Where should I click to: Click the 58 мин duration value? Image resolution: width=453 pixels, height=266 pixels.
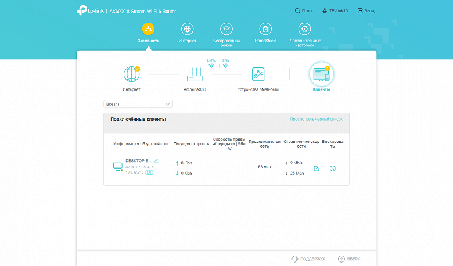(x=264, y=167)
